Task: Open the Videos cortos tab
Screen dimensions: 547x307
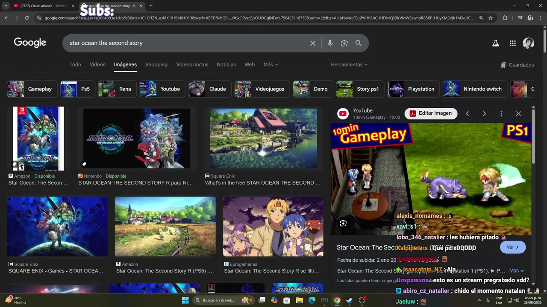Action: [192, 64]
